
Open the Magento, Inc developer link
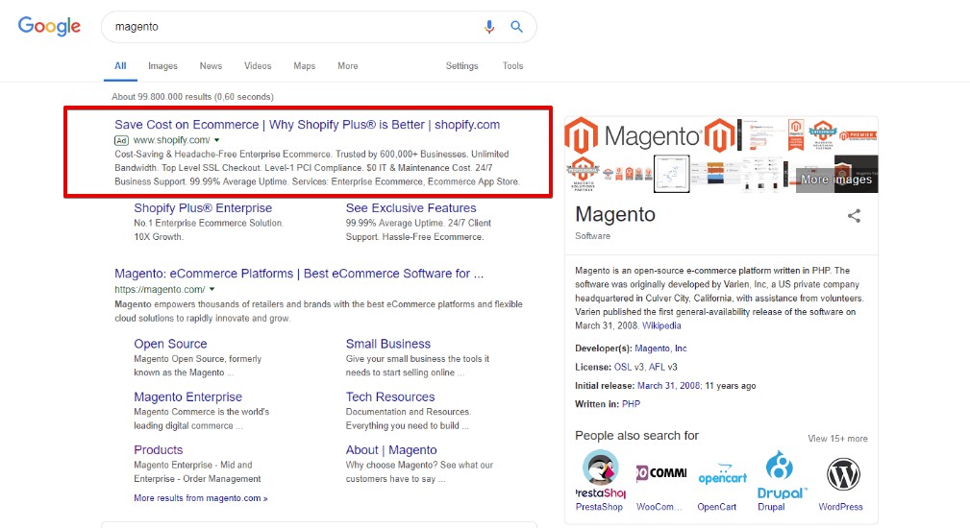click(x=660, y=348)
